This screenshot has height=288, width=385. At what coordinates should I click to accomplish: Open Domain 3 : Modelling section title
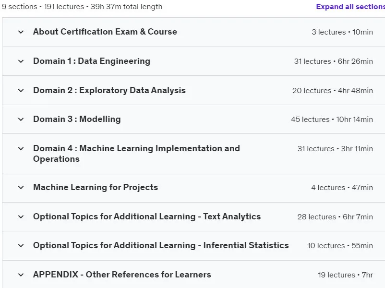pos(77,119)
